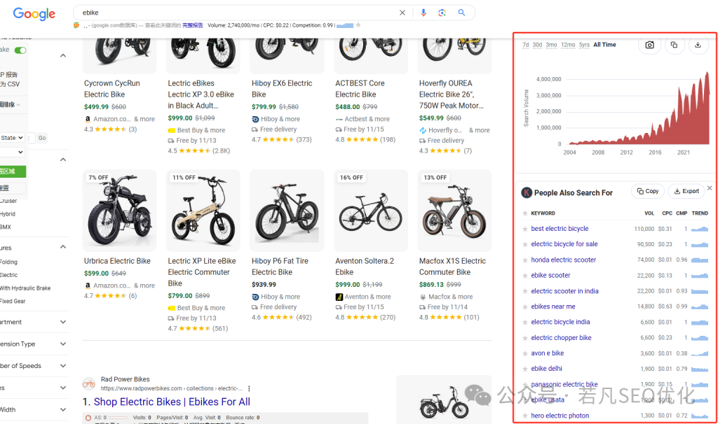This screenshot has width=718, height=424.
Task: Toggle the green switch in the left sidebar
Action: 20,50
